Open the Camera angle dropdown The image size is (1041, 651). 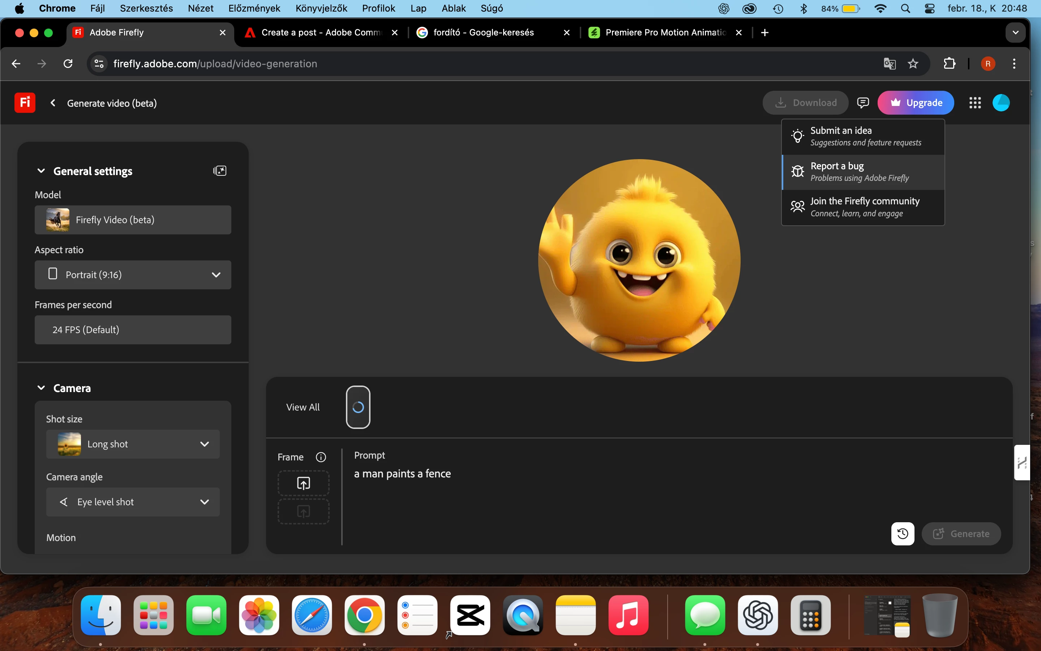(x=133, y=502)
